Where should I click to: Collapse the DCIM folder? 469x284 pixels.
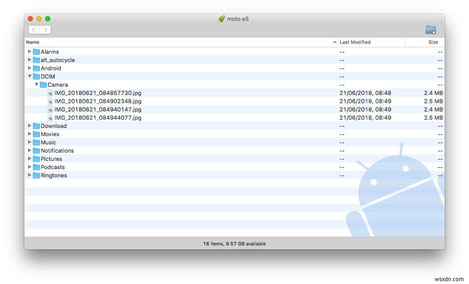click(x=30, y=76)
